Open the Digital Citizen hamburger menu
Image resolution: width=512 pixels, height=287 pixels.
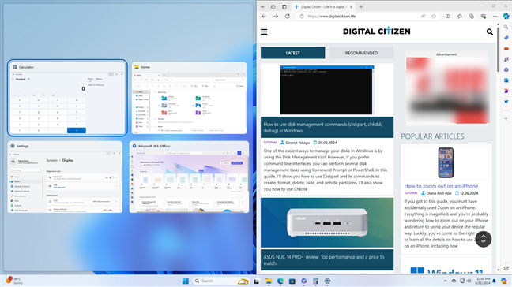tap(264, 32)
